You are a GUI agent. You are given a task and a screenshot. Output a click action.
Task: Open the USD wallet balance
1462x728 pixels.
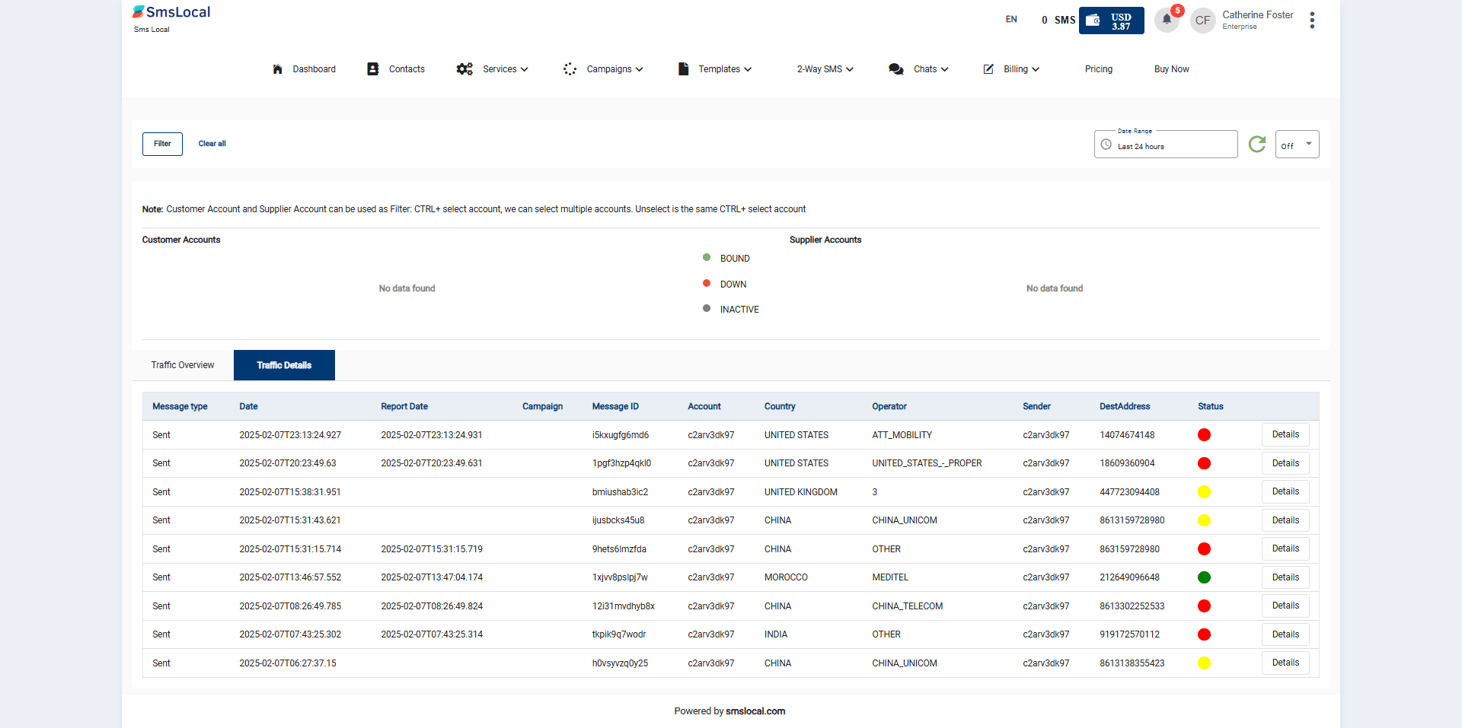(1111, 21)
